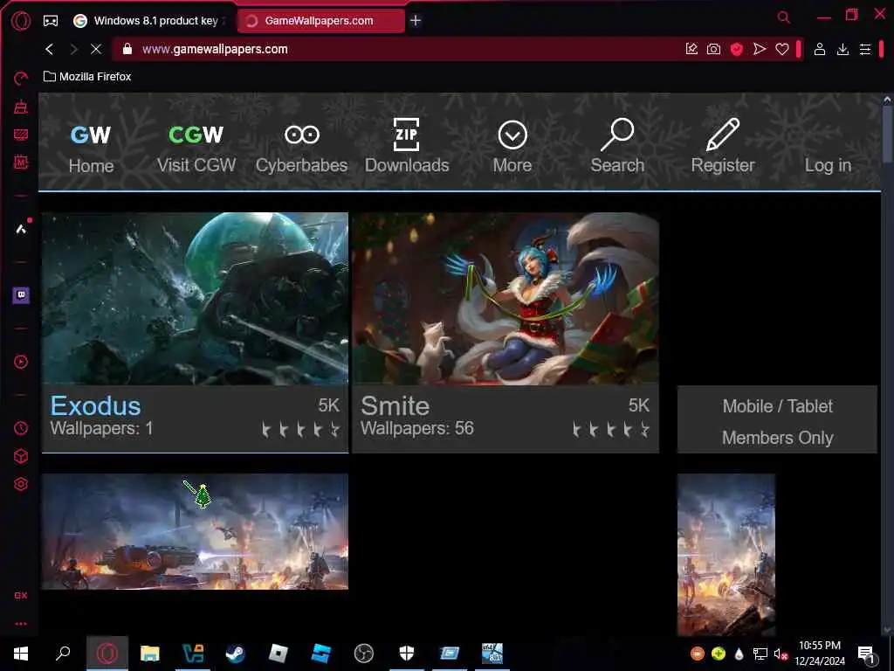Open File Explorer from the taskbar

150,654
